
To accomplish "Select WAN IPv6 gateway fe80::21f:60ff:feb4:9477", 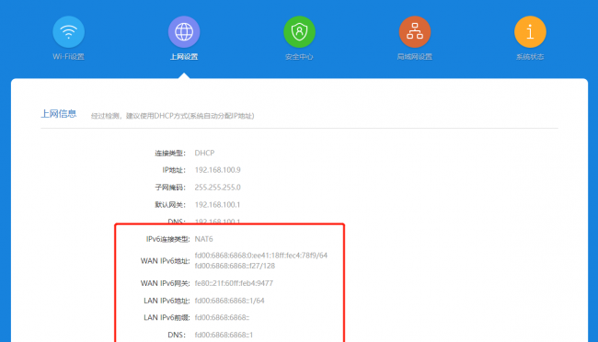I will click(234, 283).
